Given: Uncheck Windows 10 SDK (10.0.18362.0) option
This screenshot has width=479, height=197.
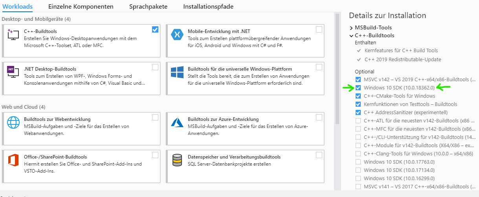Looking at the screenshot, I should tap(358, 88).
